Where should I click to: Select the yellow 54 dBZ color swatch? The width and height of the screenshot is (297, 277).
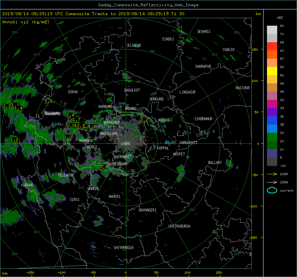(272, 71)
